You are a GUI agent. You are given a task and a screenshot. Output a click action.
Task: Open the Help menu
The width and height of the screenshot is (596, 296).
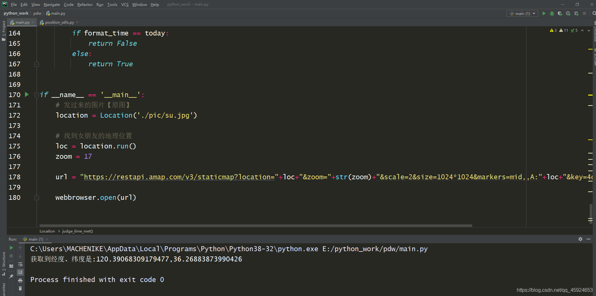pyautogui.click(x=155, y=4)
